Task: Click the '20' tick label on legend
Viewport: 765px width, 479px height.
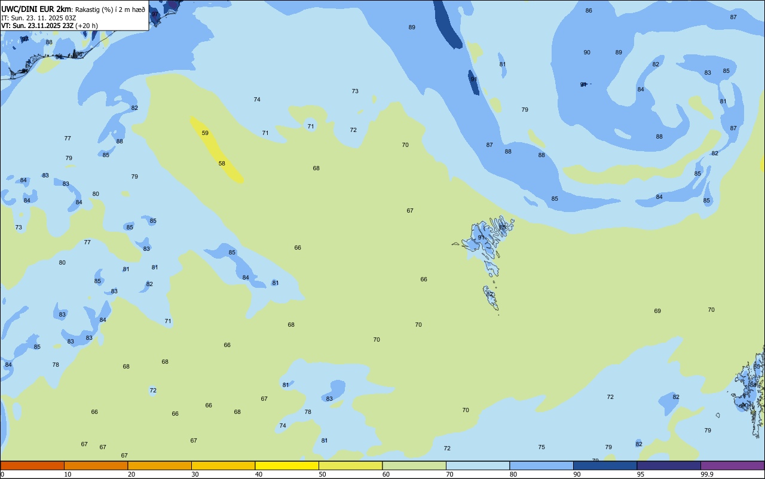Action: tap(131, 474)
